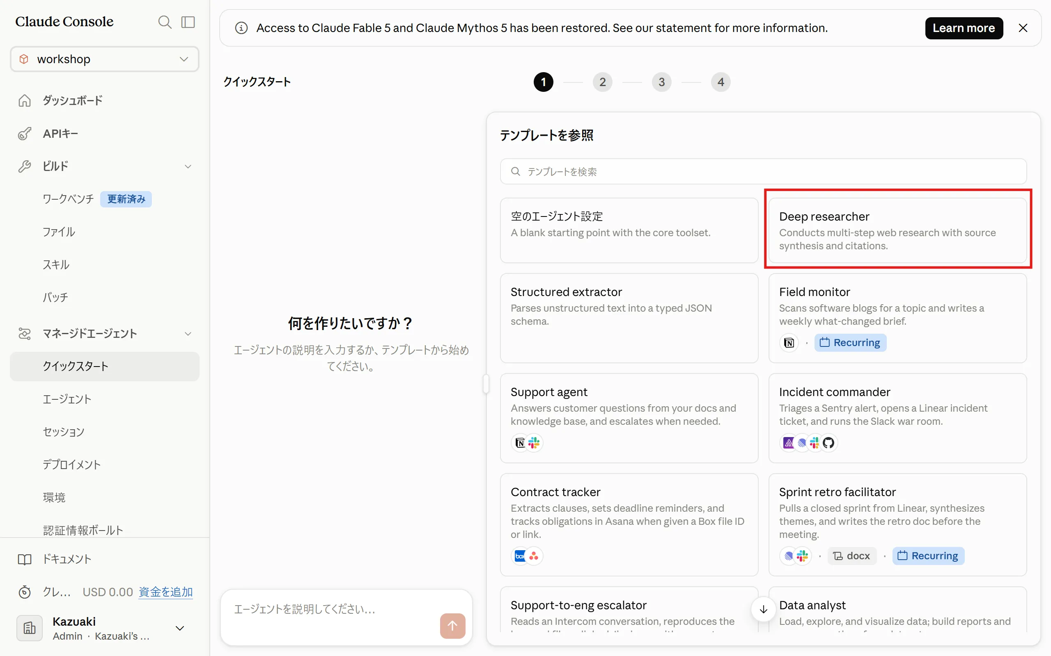Choose the Support agent template
This screenshot has width=1051, height=656.
click(x=629, y=418)
